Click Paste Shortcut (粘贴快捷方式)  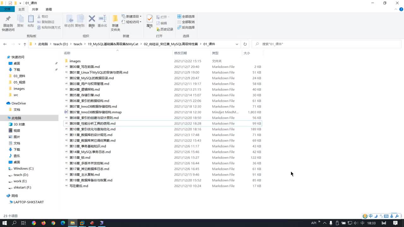click(49, 27)
